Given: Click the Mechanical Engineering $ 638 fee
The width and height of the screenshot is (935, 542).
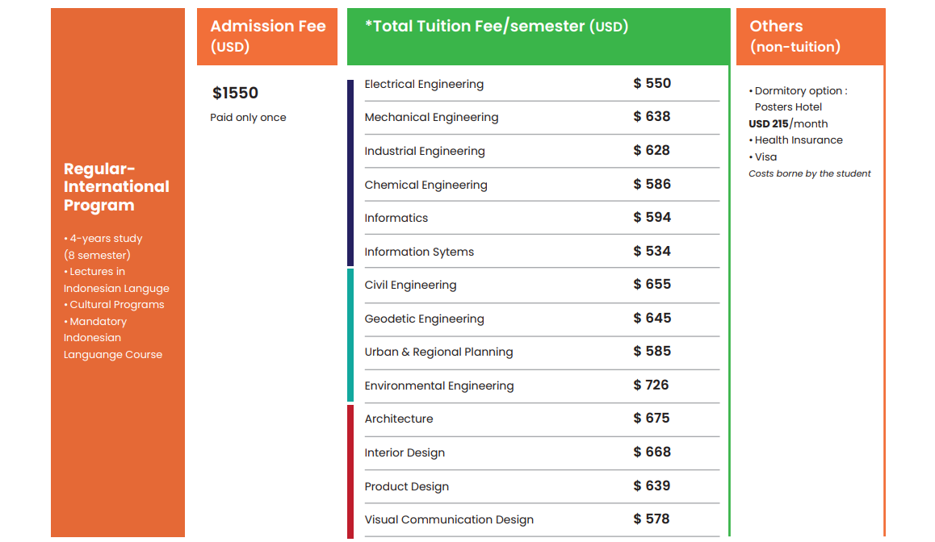Looking at the screenshot, I should point(652,117).
